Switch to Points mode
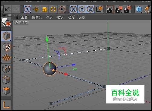 (6, 69)
